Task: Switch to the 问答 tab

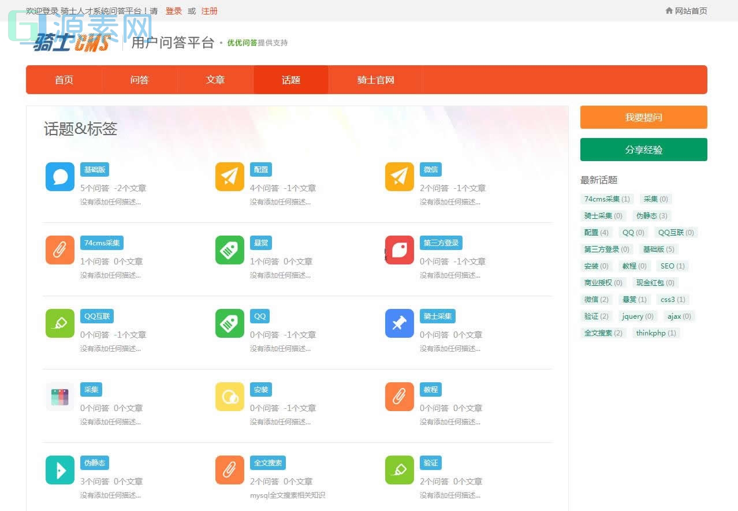Action: tap(139, 80)
